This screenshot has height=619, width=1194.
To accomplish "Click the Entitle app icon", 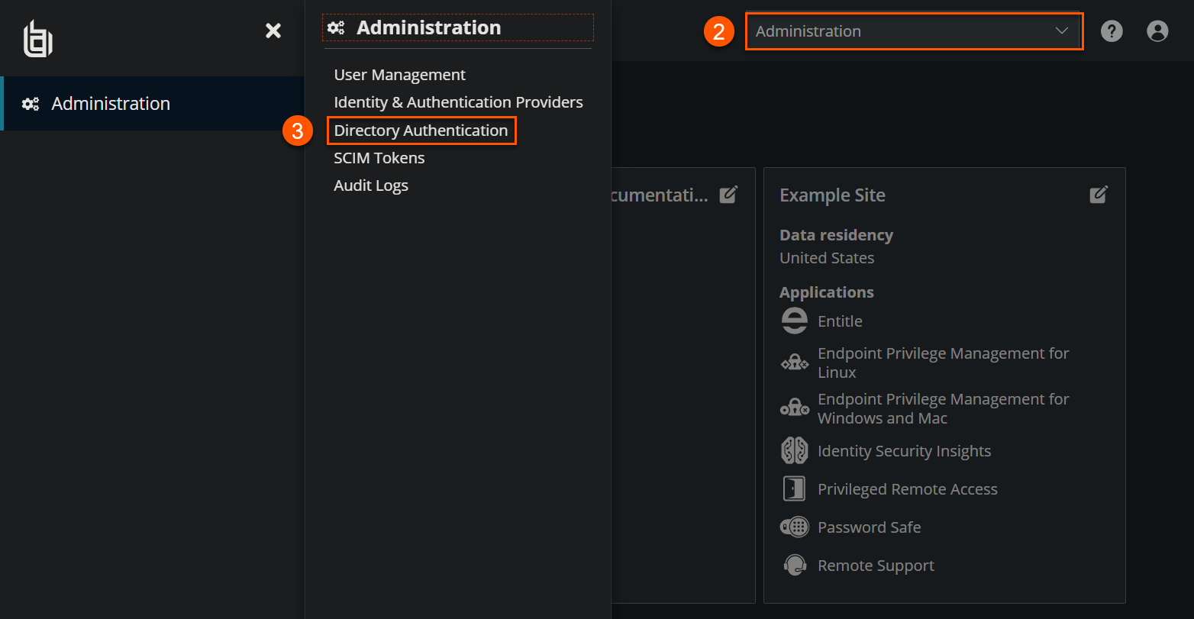I will pyautogui.click(x=795, y=321).
